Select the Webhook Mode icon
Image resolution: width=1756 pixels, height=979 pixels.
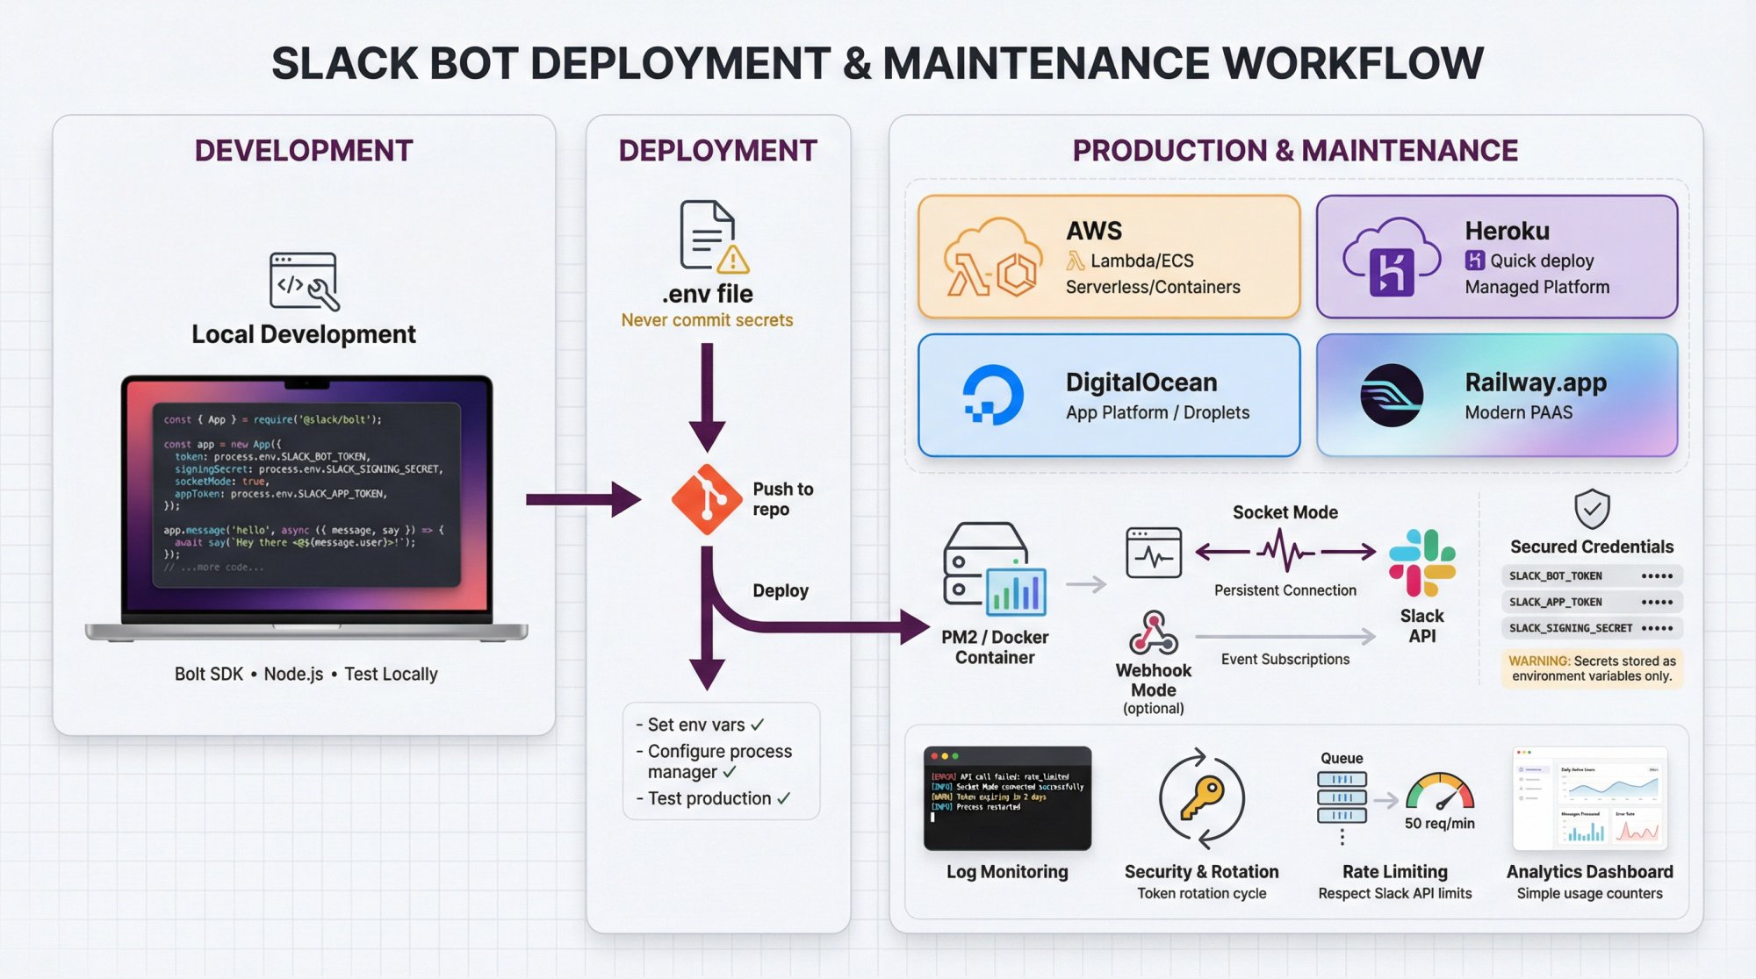click(x=1153, y=631)
